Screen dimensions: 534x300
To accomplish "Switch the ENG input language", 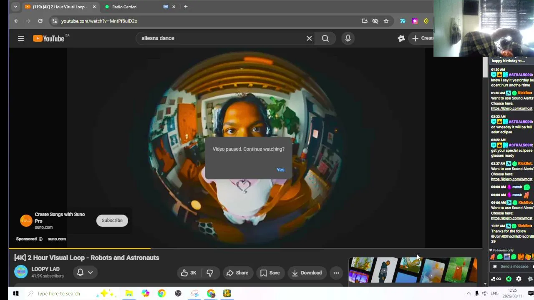I will pos(495,293).
